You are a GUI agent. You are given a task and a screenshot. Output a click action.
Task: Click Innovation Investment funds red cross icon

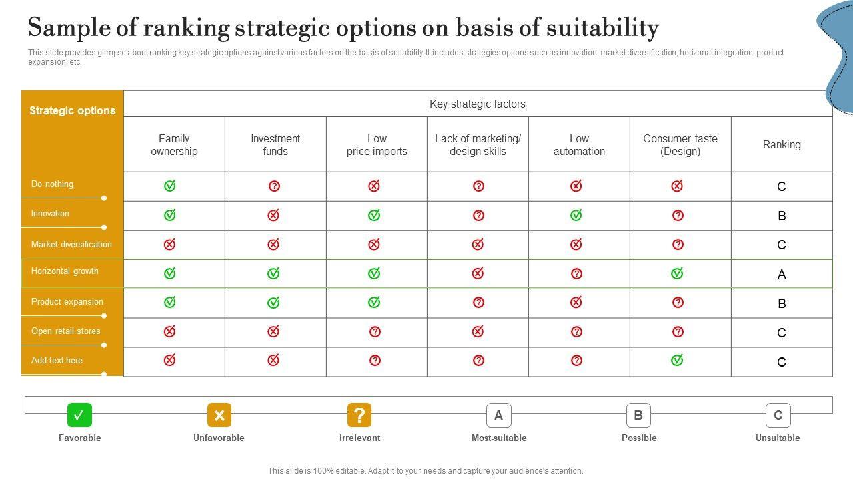pyautogui.click(x=273, y=215)
